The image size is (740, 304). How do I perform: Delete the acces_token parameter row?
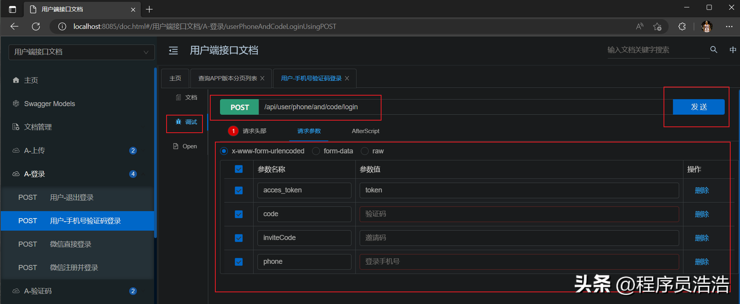[x=702, y=190]
